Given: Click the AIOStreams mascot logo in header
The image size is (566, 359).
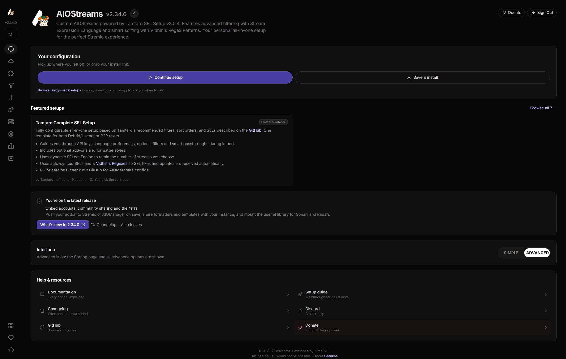Looking at the screenshot, I should point(41,18).
